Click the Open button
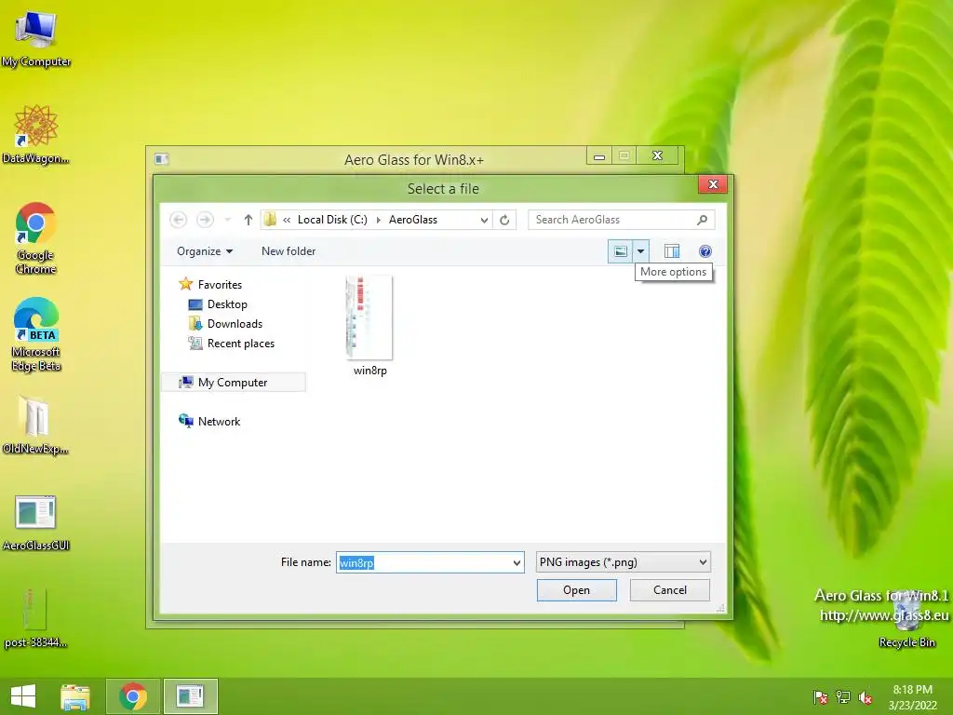The height and width of the screenshot is (715, 953). click(x=577, y=589)
